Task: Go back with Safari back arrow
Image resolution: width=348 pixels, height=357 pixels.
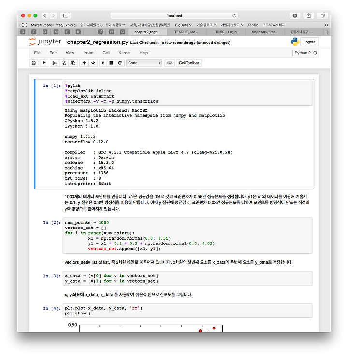Action: point(45,16)
